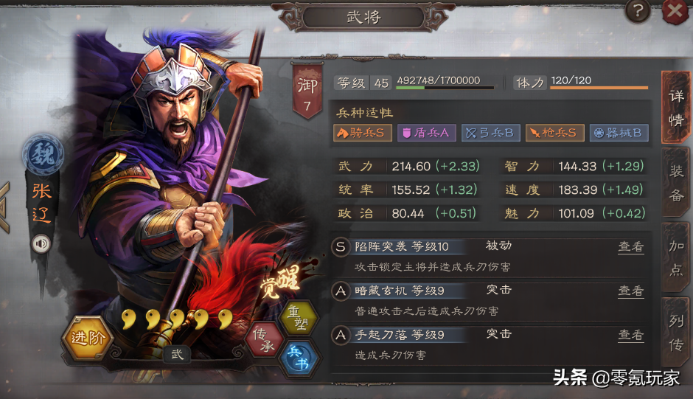Switch to the 加点 tab
The height and width of the screenshot is (399, 693).
[x=676, y=257]
